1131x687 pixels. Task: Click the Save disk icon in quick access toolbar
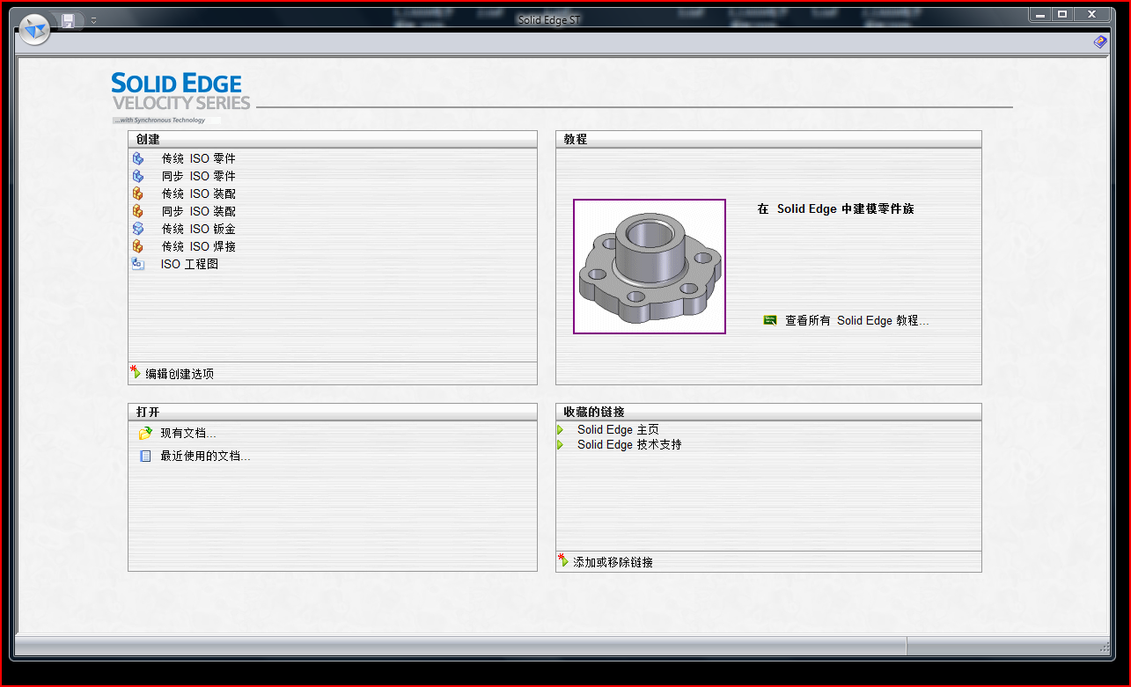[x=68, y=20]
